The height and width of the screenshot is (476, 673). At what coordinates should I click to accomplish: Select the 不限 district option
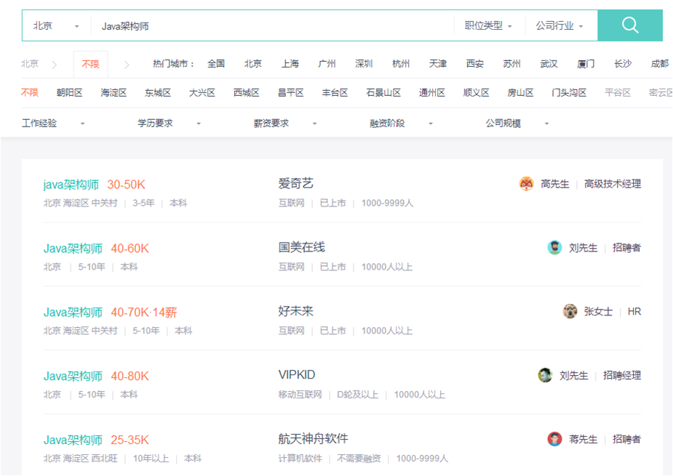30,92
